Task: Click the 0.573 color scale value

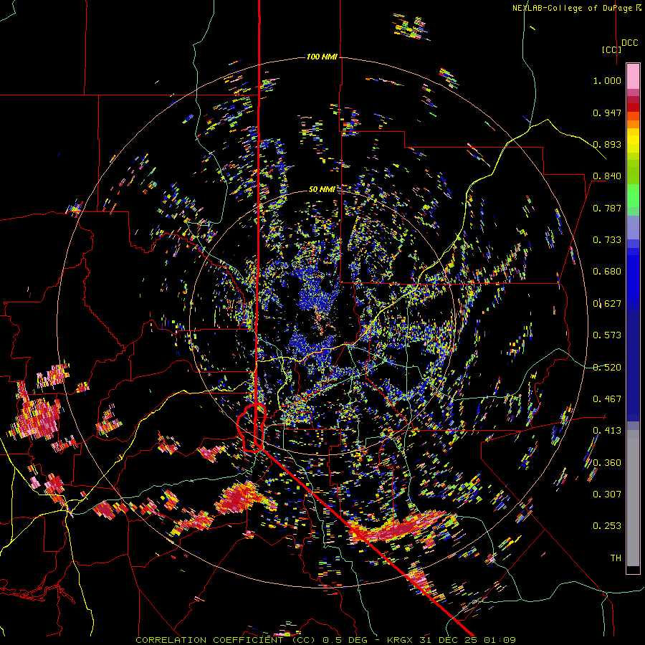Action: tap(607, 335)
